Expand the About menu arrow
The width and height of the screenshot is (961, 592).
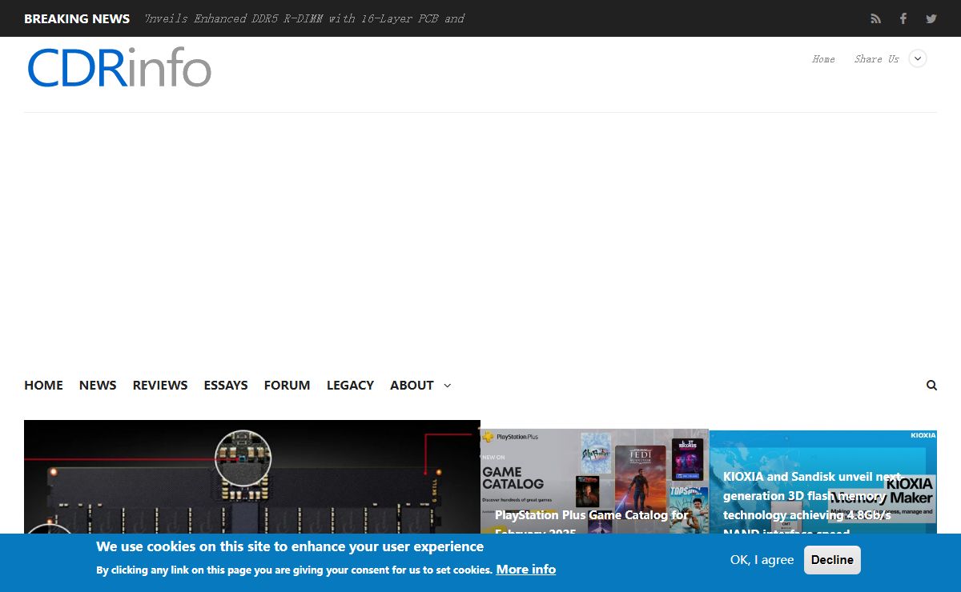click(x=447, y=386)
